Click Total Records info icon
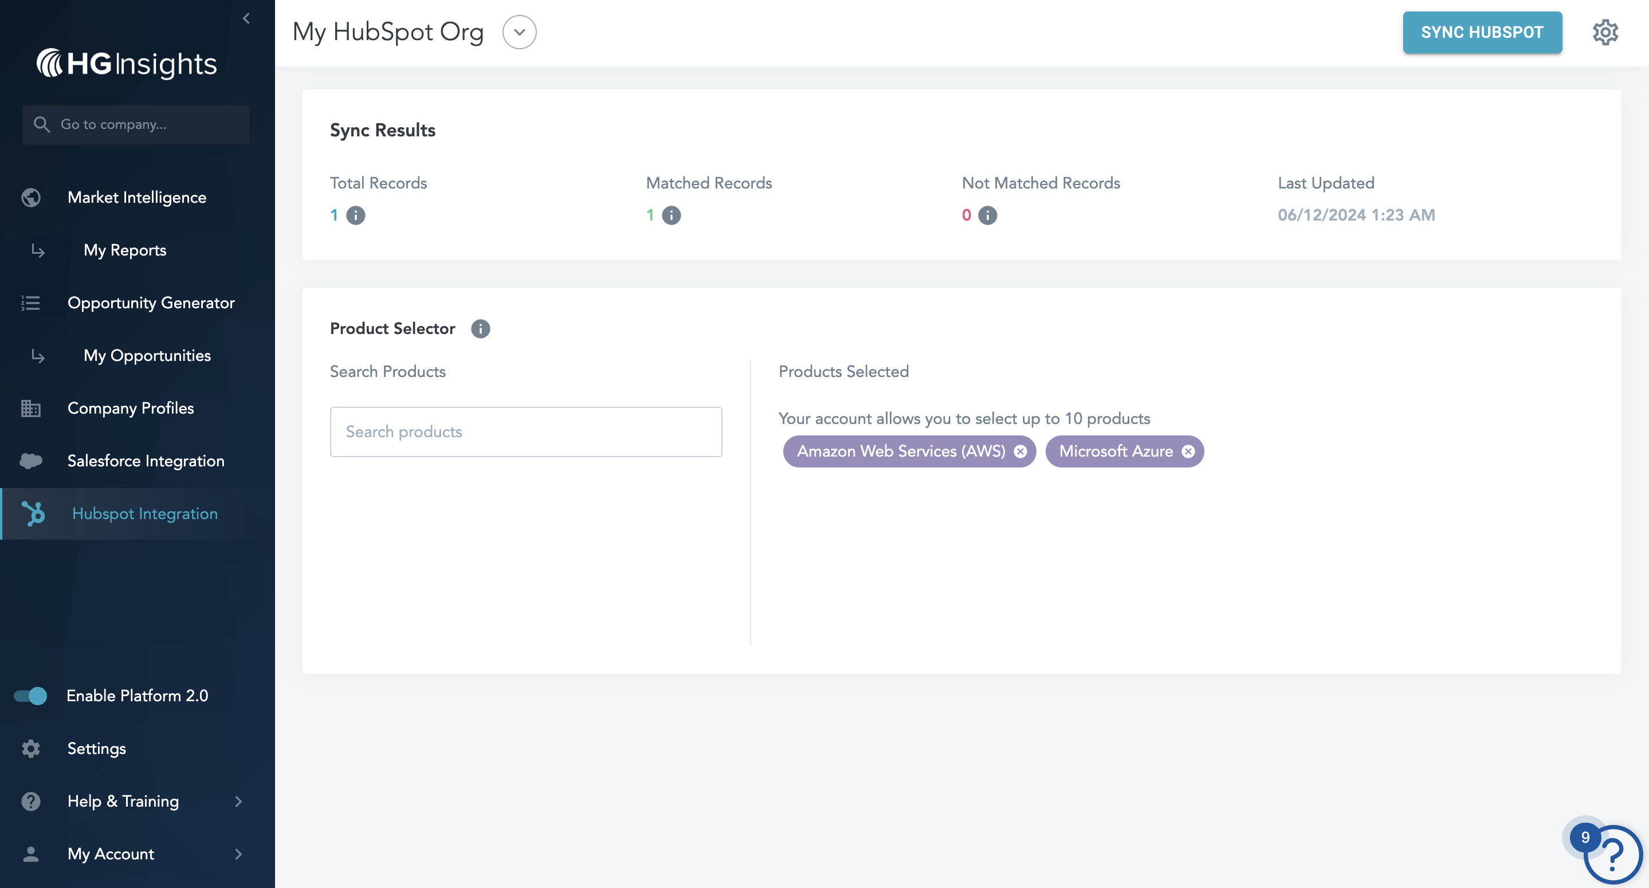The width and height of the screenshot is (1649, 888). 355,215
